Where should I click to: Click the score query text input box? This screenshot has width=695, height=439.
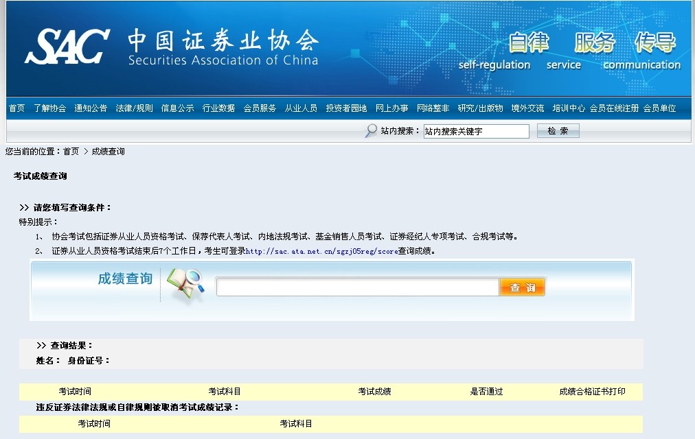[357, 287]
